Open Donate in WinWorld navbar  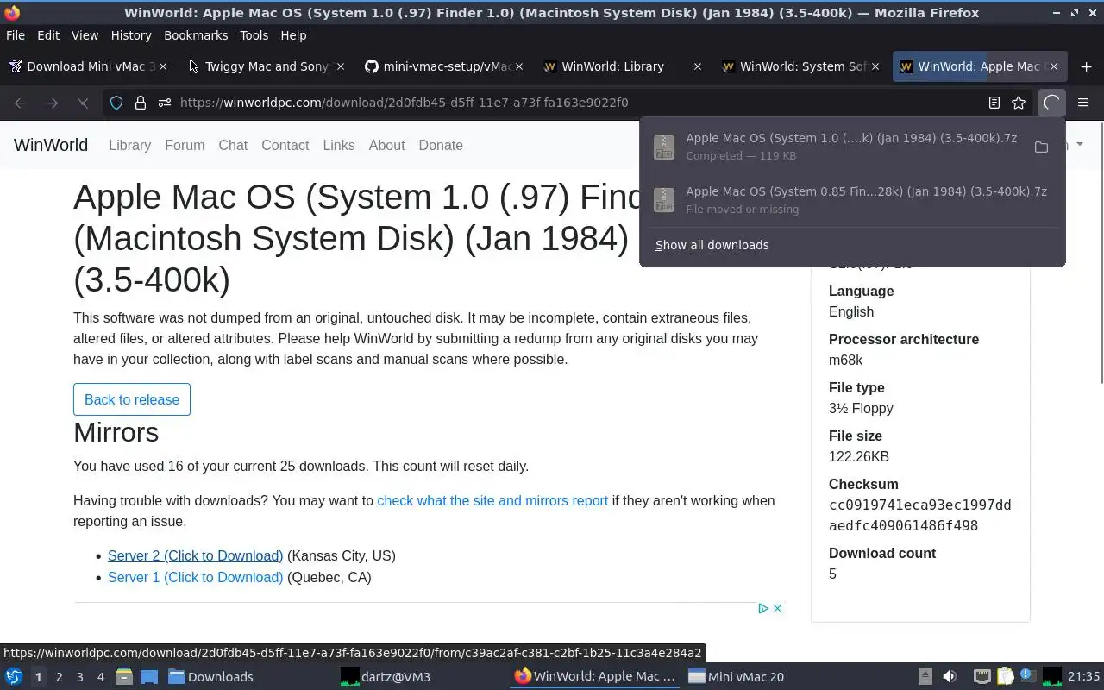tap(441, 145)
